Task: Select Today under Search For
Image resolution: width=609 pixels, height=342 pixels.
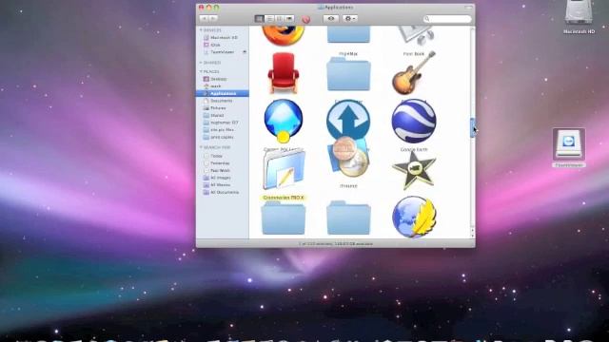Action: pyautogui.click(x=223, y=156)
